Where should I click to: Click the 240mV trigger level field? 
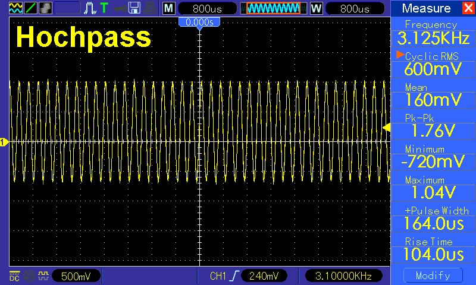point(264,276)
